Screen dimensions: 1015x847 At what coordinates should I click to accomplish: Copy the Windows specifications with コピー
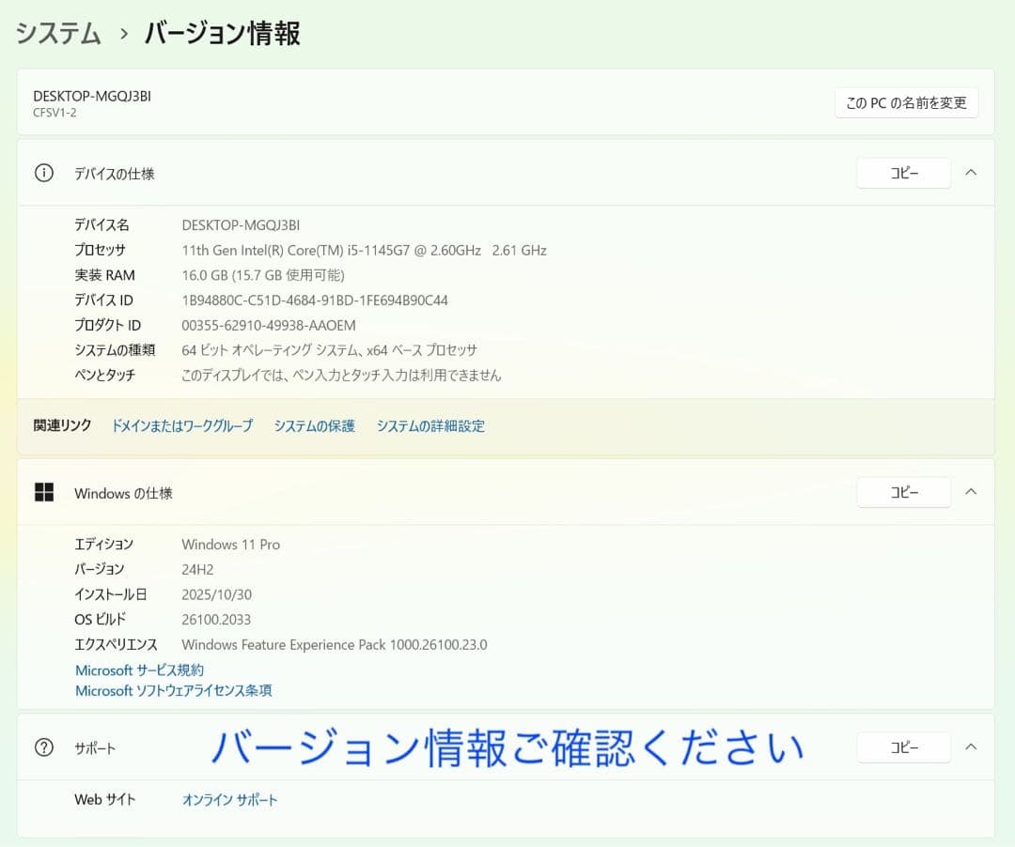point(902,491)
